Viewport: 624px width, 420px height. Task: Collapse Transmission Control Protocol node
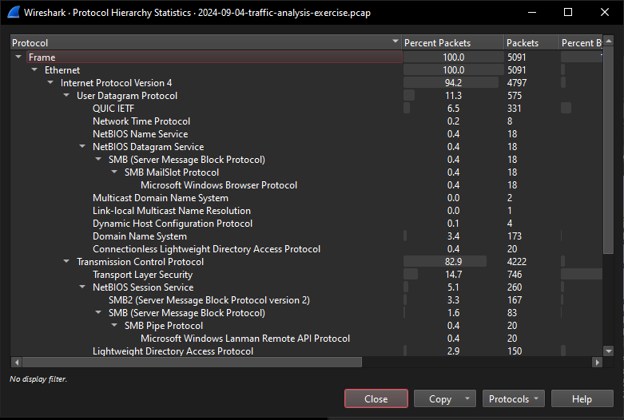(66, 261)
